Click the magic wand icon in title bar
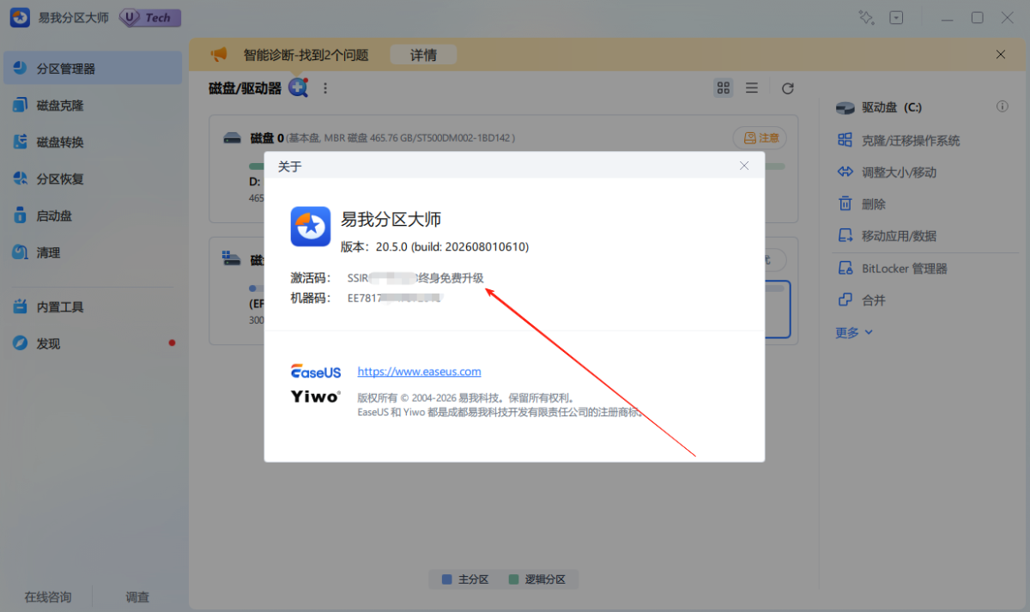Image resolution: width=1030 pixels, height=612 pixels. click(866, 17)
